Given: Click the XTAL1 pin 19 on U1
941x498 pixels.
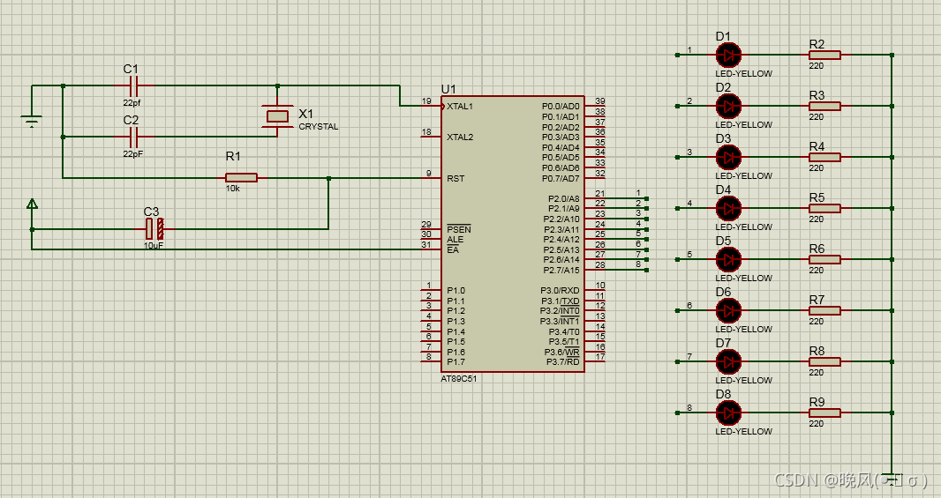Looking at the screenshot, I should (x=432, y=106).
